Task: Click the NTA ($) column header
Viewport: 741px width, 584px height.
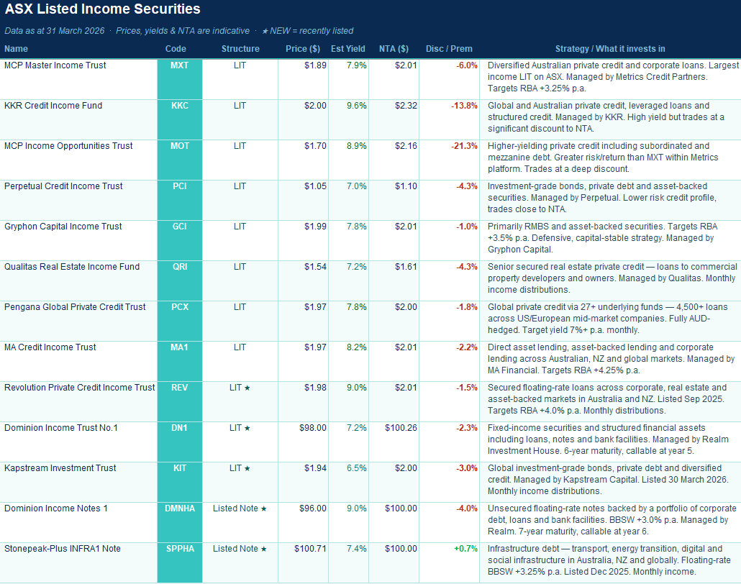Action: (394, 49)
